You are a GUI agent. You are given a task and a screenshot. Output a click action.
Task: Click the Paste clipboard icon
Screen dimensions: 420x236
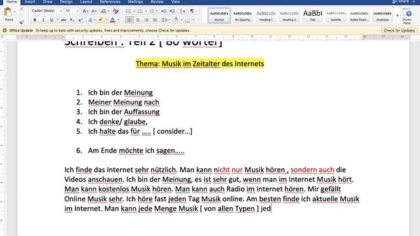click(8, 12)
